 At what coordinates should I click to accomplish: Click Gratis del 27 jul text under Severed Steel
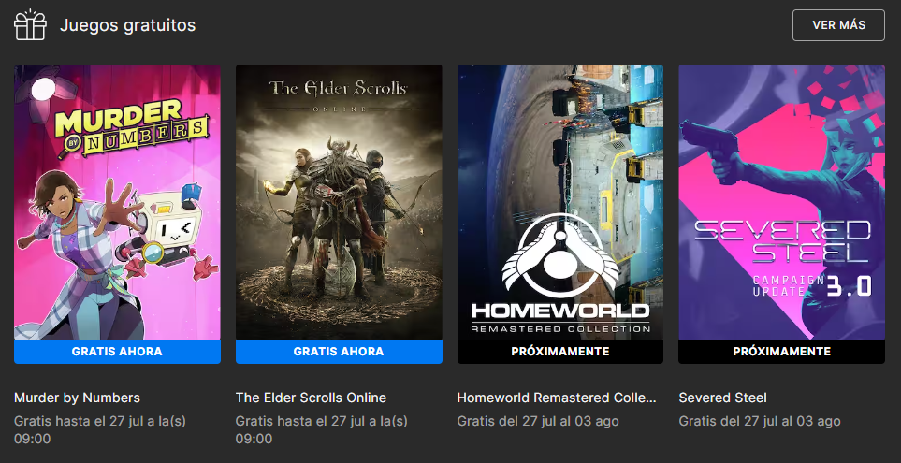point(760,421)
